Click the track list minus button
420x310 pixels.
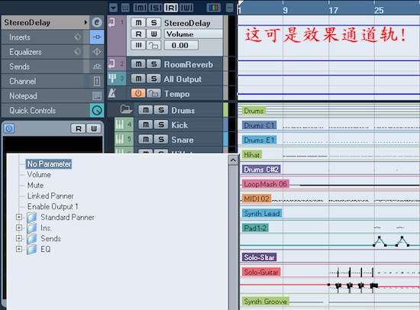230,8
